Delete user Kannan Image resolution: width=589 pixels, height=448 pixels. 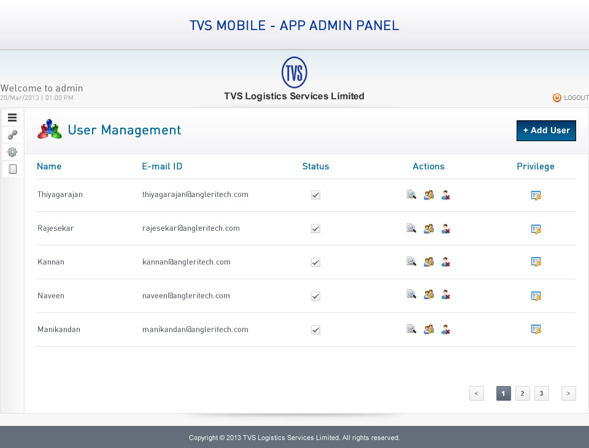(x=445, y=262)
